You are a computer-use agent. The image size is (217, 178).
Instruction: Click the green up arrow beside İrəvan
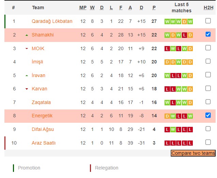click(x=27, y=75)
